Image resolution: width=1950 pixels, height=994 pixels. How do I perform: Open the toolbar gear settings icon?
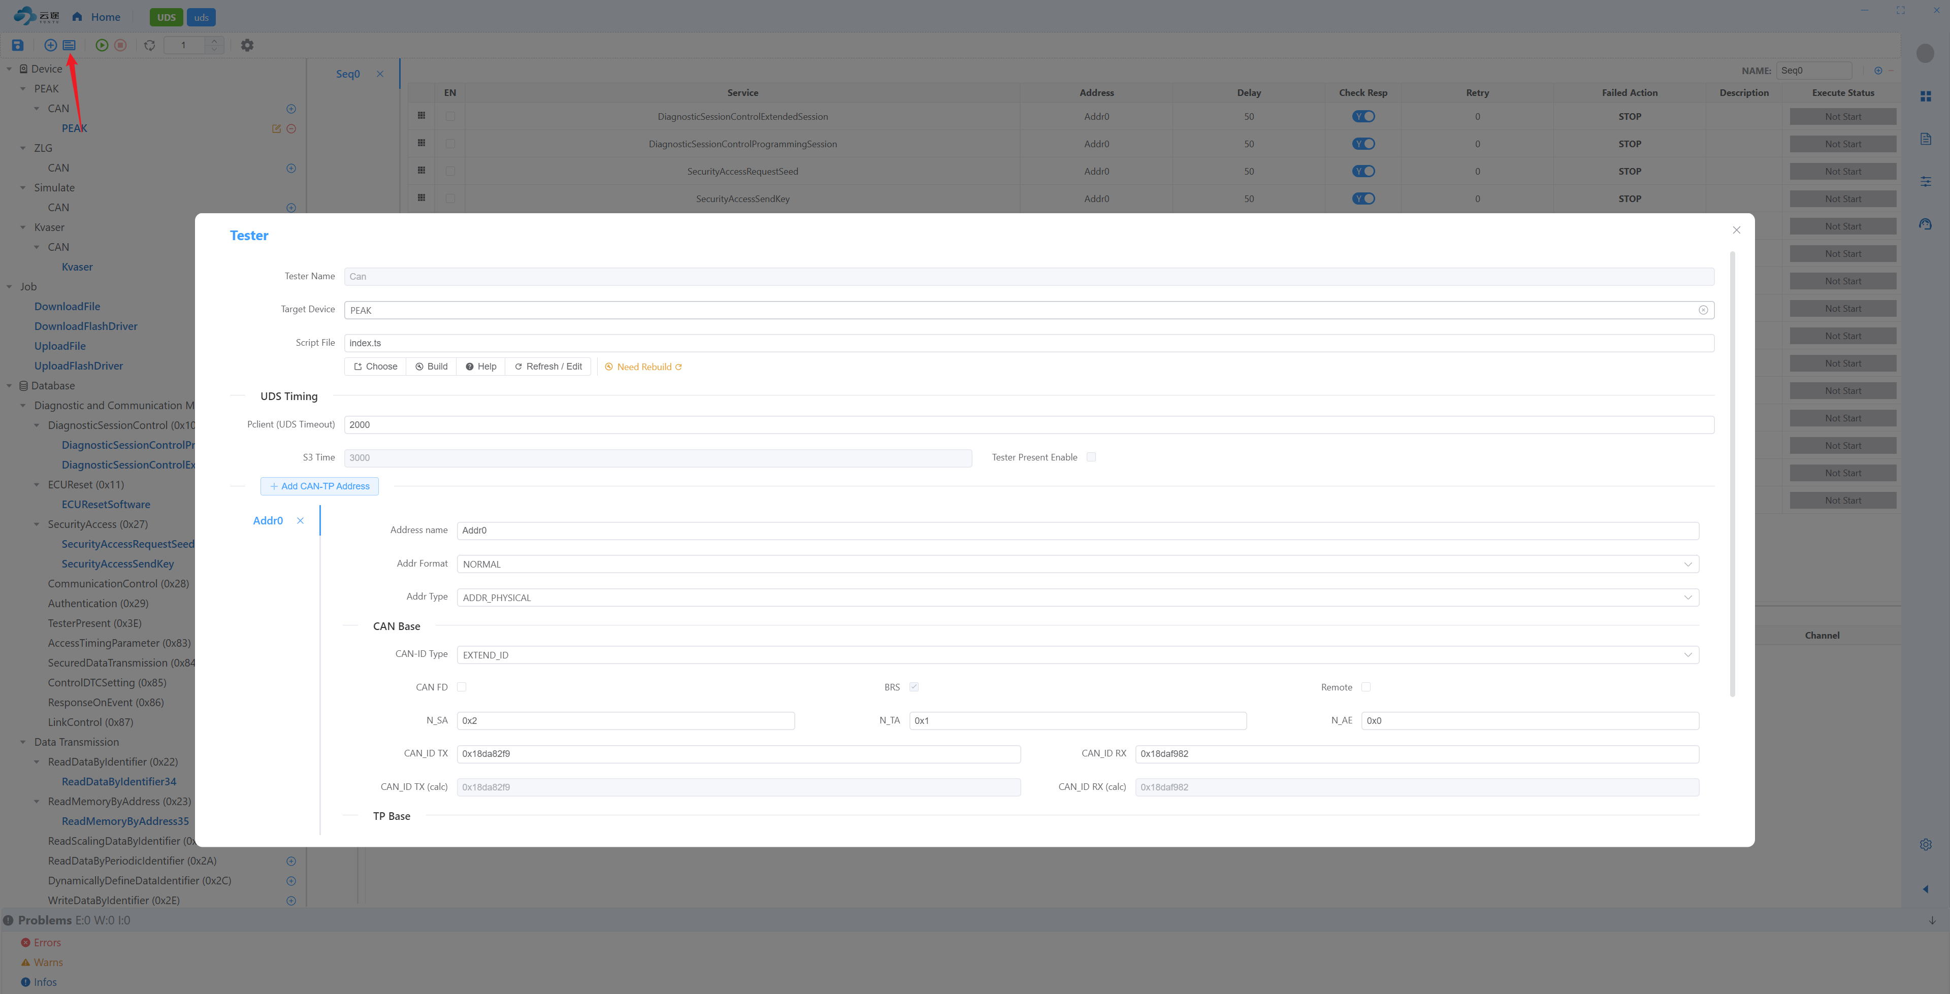pos(247,45)
